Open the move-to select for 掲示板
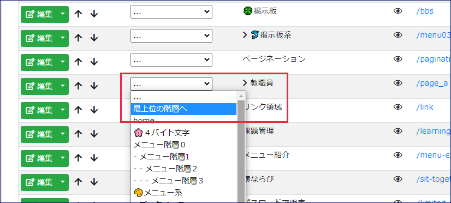The height and width of the screenshot is (203, 451). 171,11
